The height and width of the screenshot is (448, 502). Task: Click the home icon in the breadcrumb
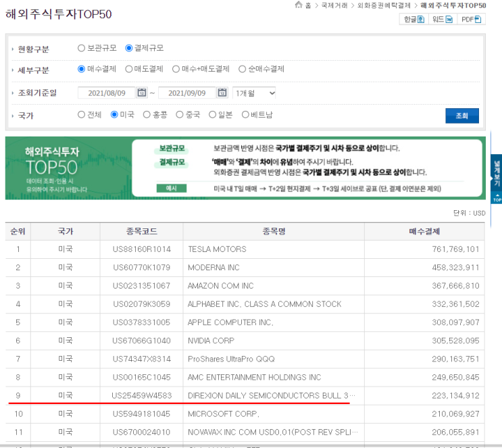click(299, 5)
